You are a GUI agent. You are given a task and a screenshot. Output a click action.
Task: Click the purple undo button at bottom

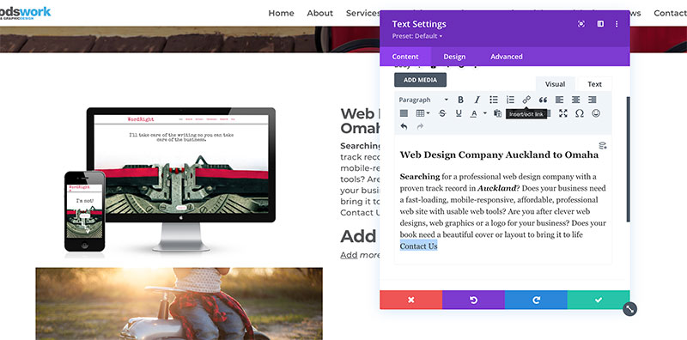(x=474, y=300)
